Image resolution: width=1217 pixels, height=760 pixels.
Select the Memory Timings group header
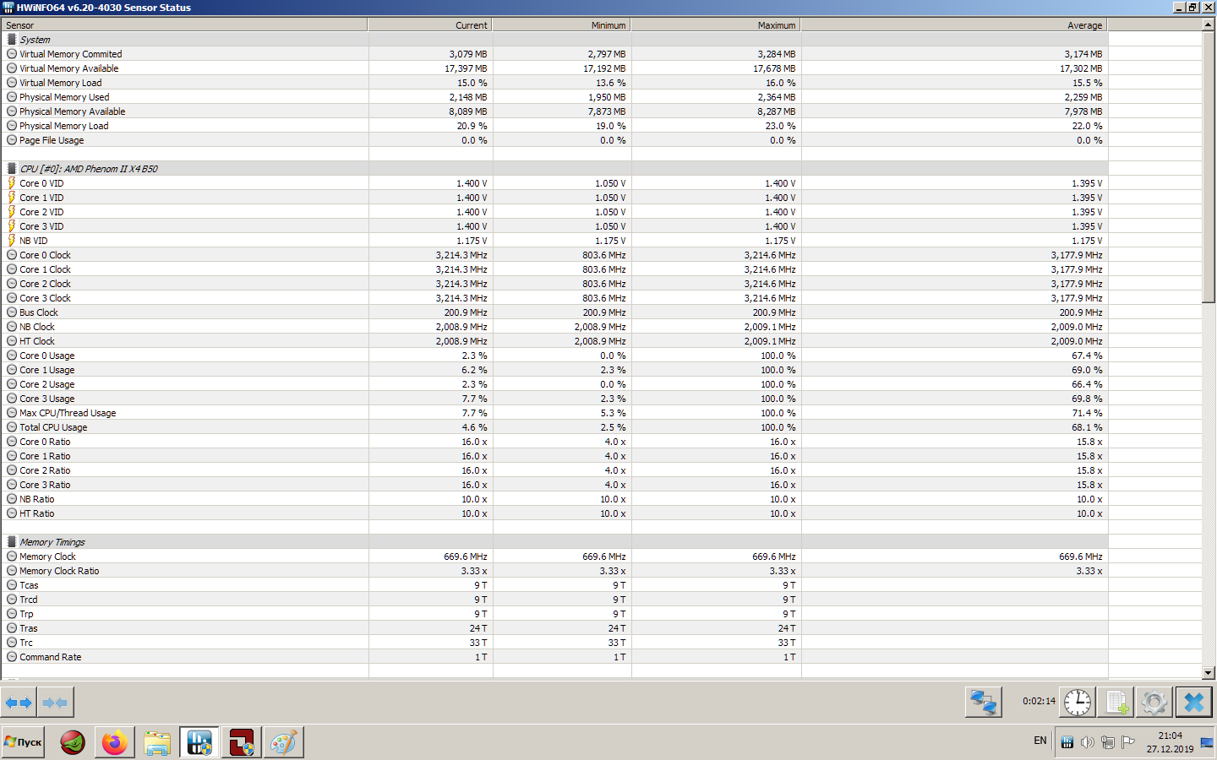tap(554, 542)
